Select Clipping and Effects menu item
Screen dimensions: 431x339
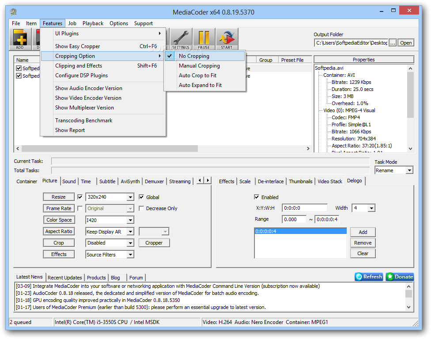coord(103,66)
